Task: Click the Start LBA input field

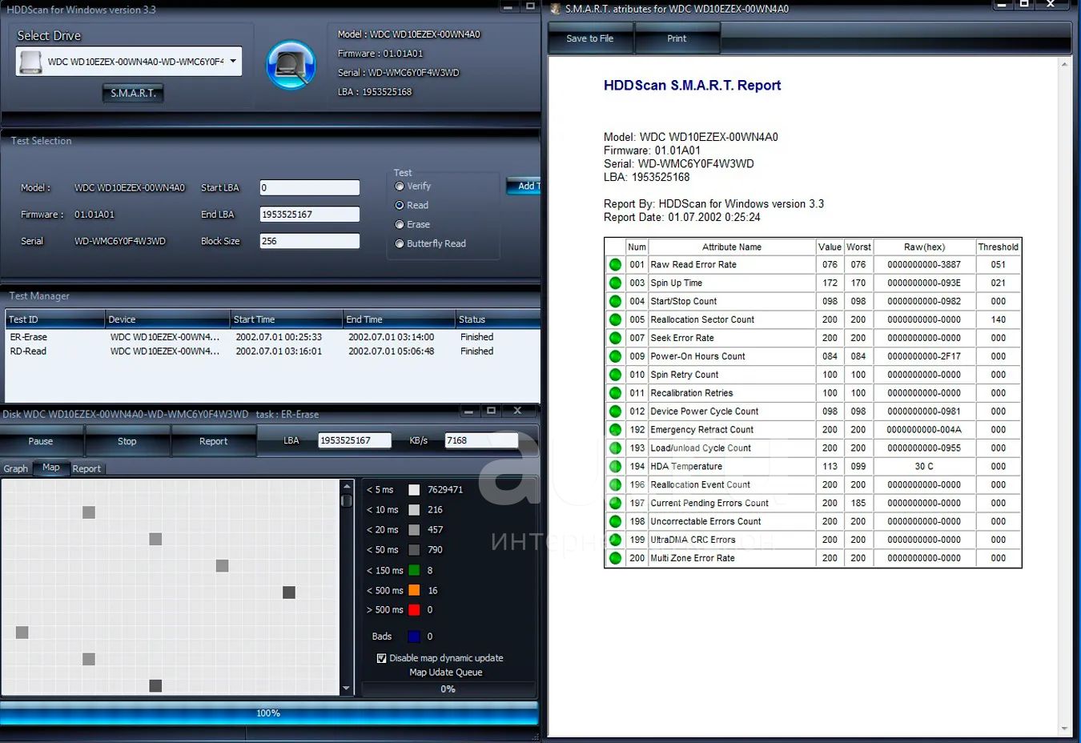Action: (309, 188)
